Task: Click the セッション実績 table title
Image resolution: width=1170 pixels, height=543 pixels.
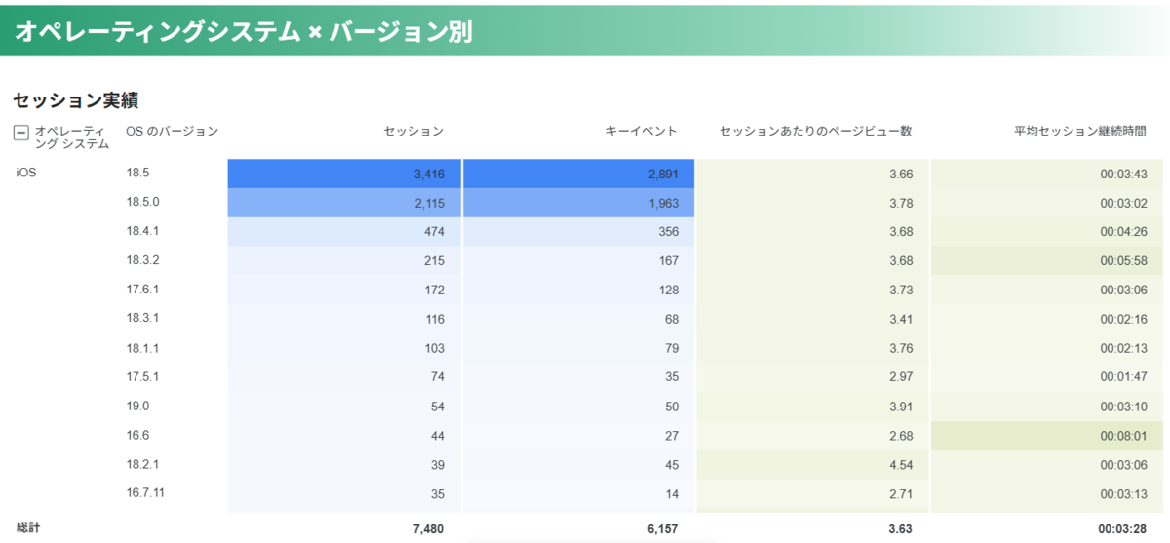Action: pyautogui.click(x=75, y=100)
